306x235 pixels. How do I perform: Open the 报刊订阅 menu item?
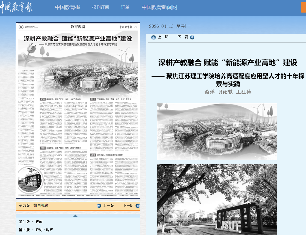tap(100, 7)
